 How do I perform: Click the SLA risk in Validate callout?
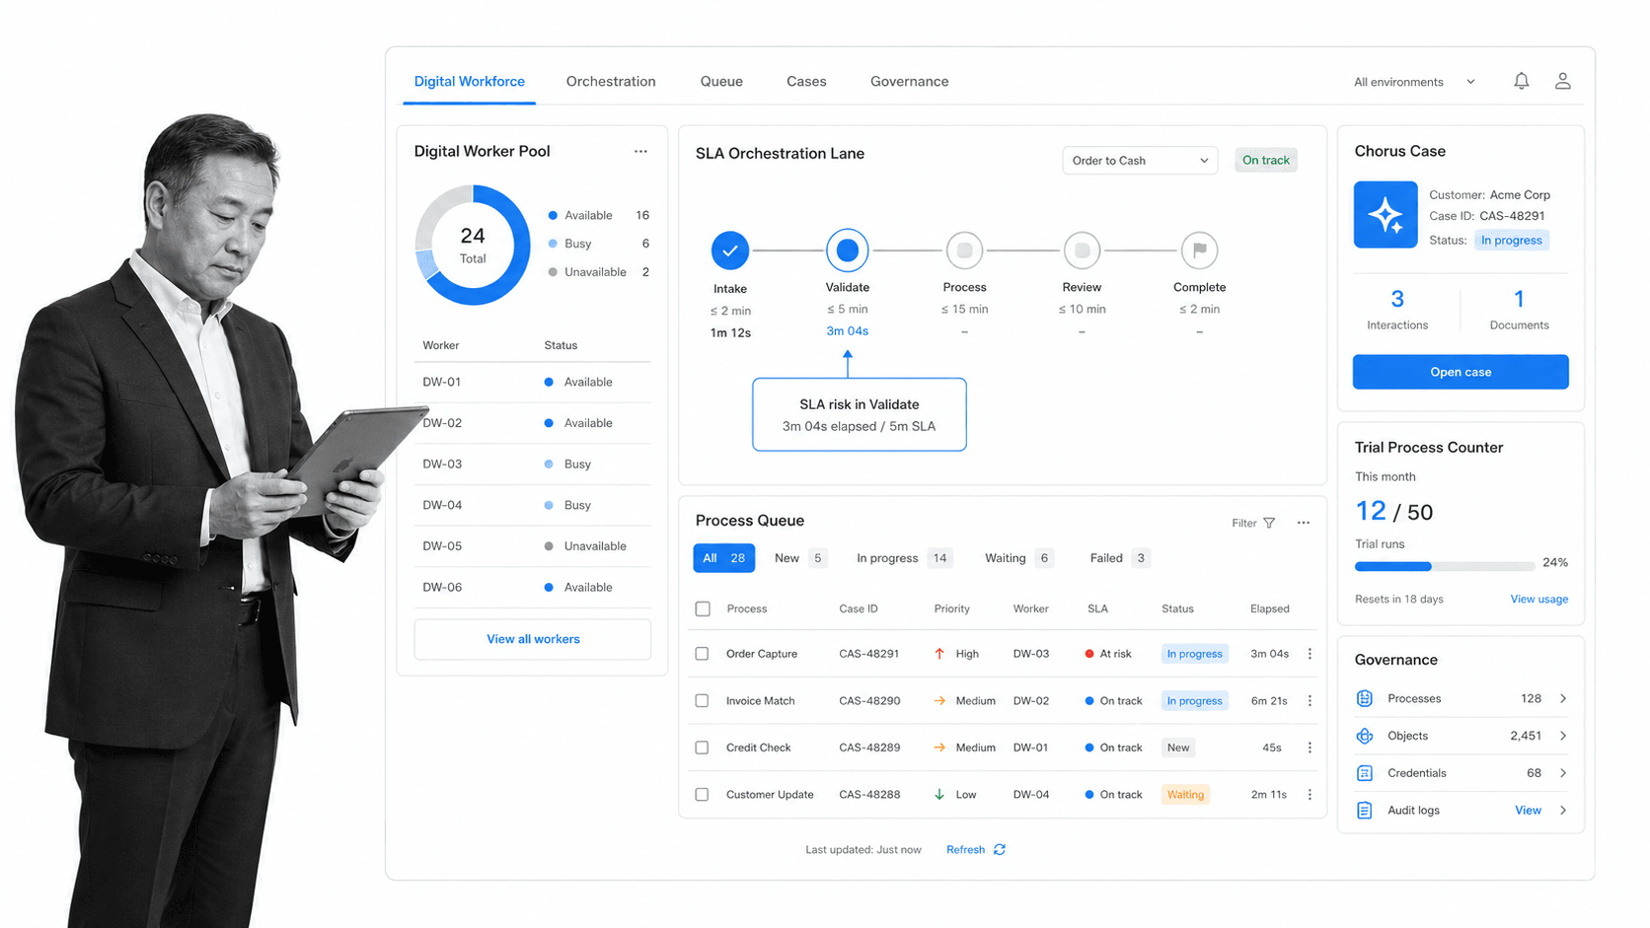pyautogui.click(x=859, y=414)
